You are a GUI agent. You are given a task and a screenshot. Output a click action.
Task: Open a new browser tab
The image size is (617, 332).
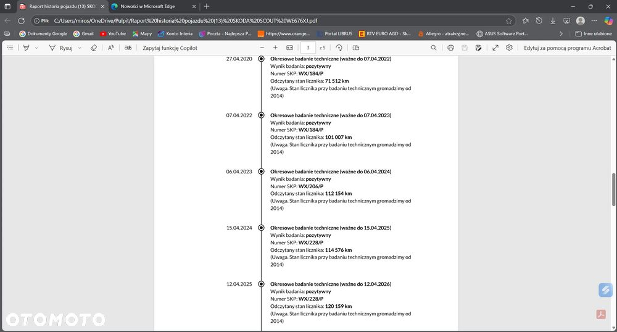pos(207,6)
